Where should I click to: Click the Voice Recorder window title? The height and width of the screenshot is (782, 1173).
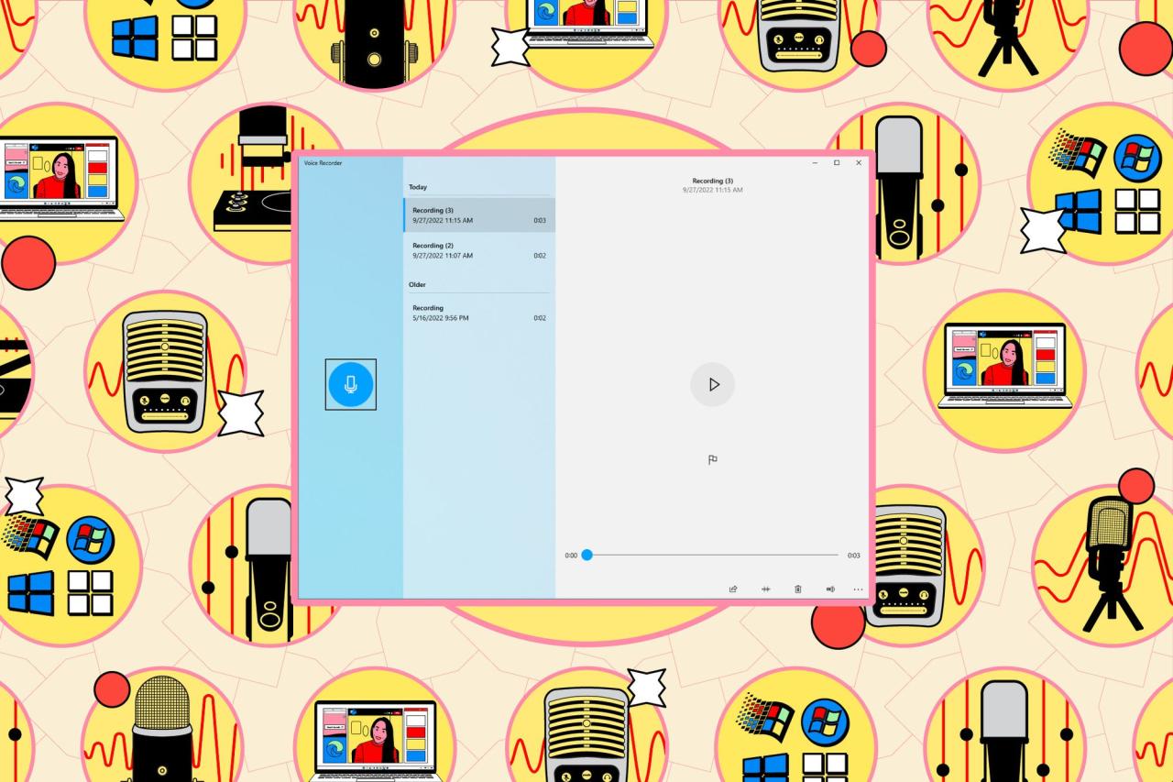[x=323, y=162]
